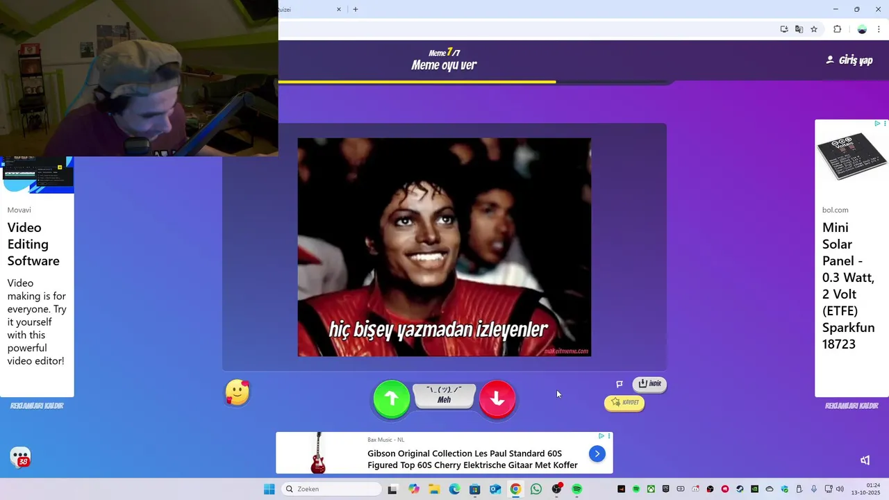The width and height of the screenshot is (889, 500).
Task: Click the OneDrive cloud tray icon
Action: tap(770, 489)
